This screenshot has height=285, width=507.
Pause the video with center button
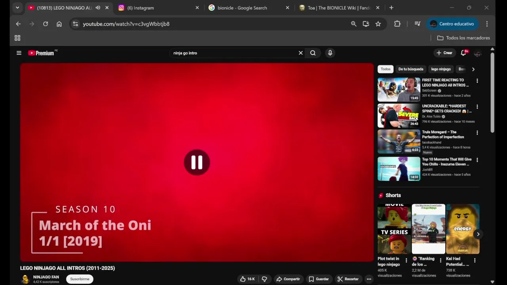[197, 162]
